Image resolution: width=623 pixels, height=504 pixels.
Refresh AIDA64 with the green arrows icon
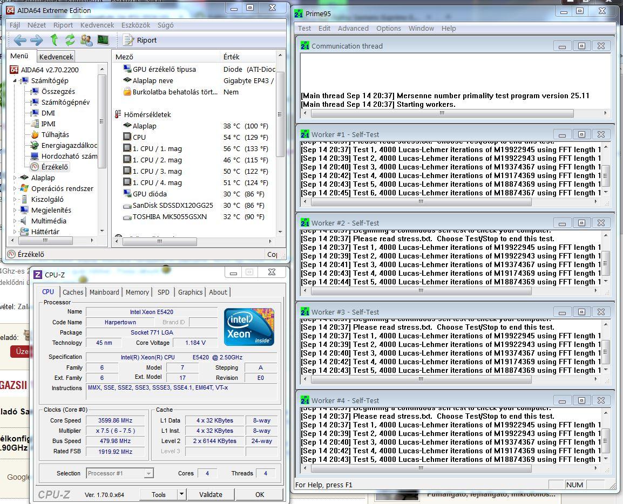(70, 40)
